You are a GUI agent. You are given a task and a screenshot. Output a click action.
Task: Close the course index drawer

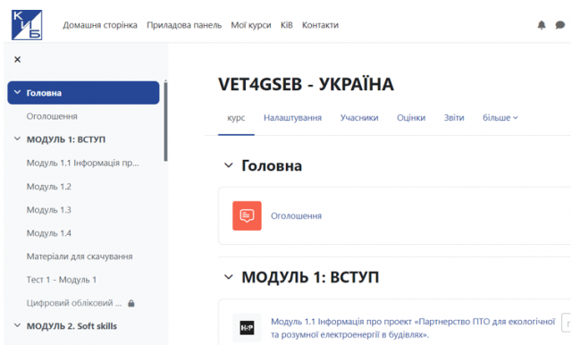(x=17, y=60)
